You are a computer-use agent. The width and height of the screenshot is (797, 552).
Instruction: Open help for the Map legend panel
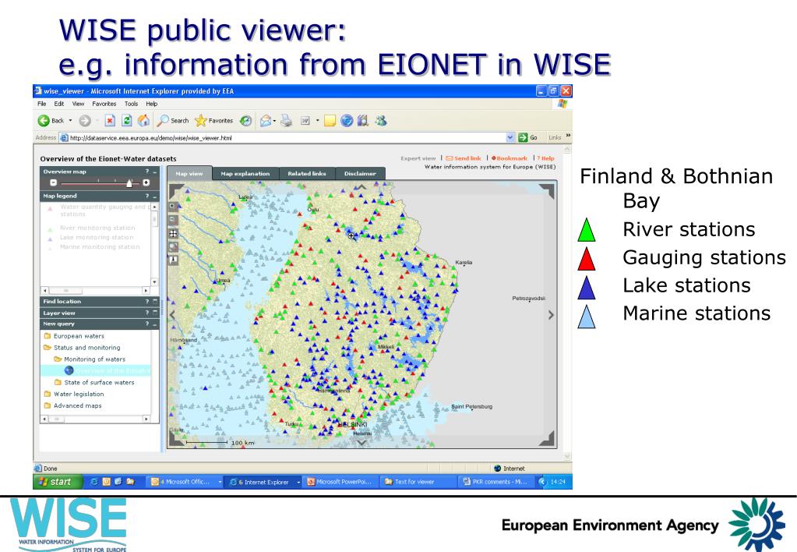point(147,196)
